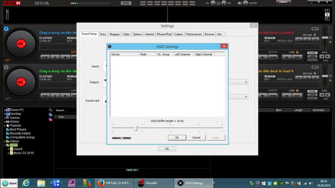The width and height of the screenshot is (335, 188).
Task: Click Cancel in ASIO Settings dialog
Action: tap(196, 138)
